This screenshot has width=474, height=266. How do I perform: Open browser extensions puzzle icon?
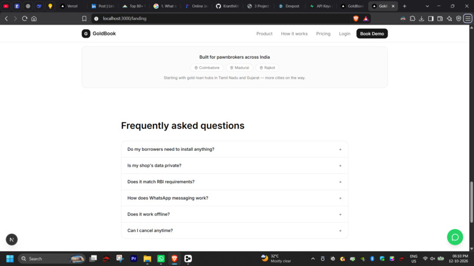pos(412,18)
